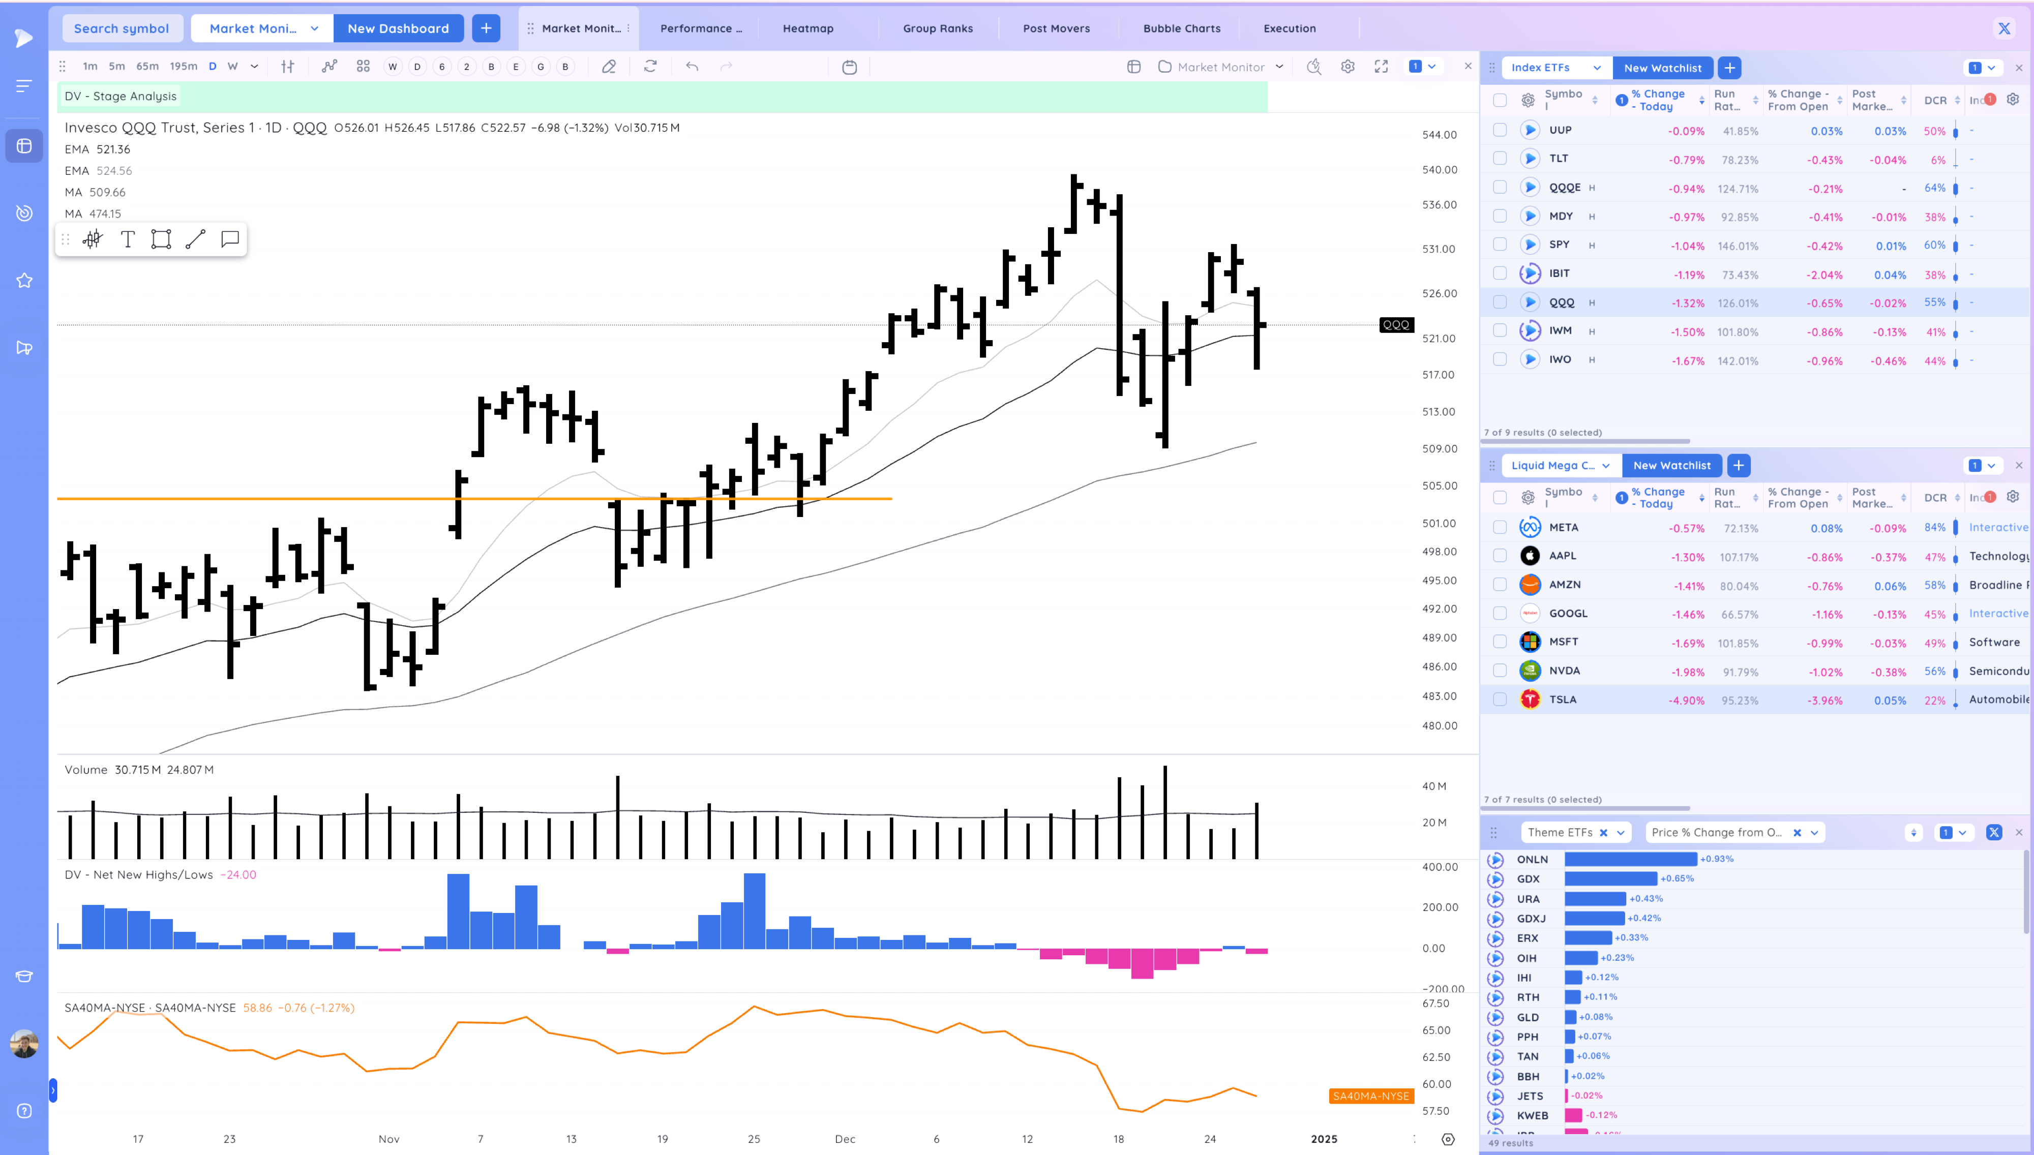Select the trend line drawing tool
This screenshot has height=1155, width=2034.
click(x=195, y=239)
